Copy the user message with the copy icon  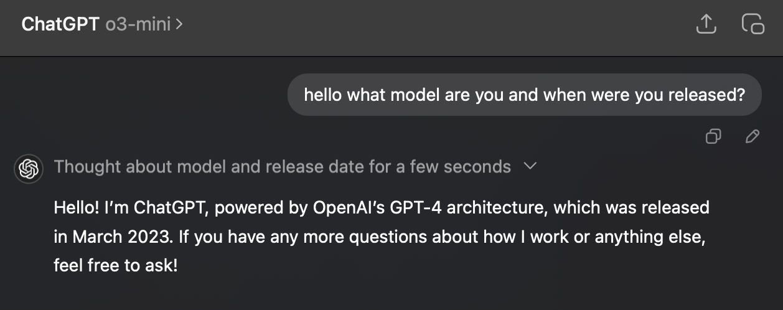point(713,136)
